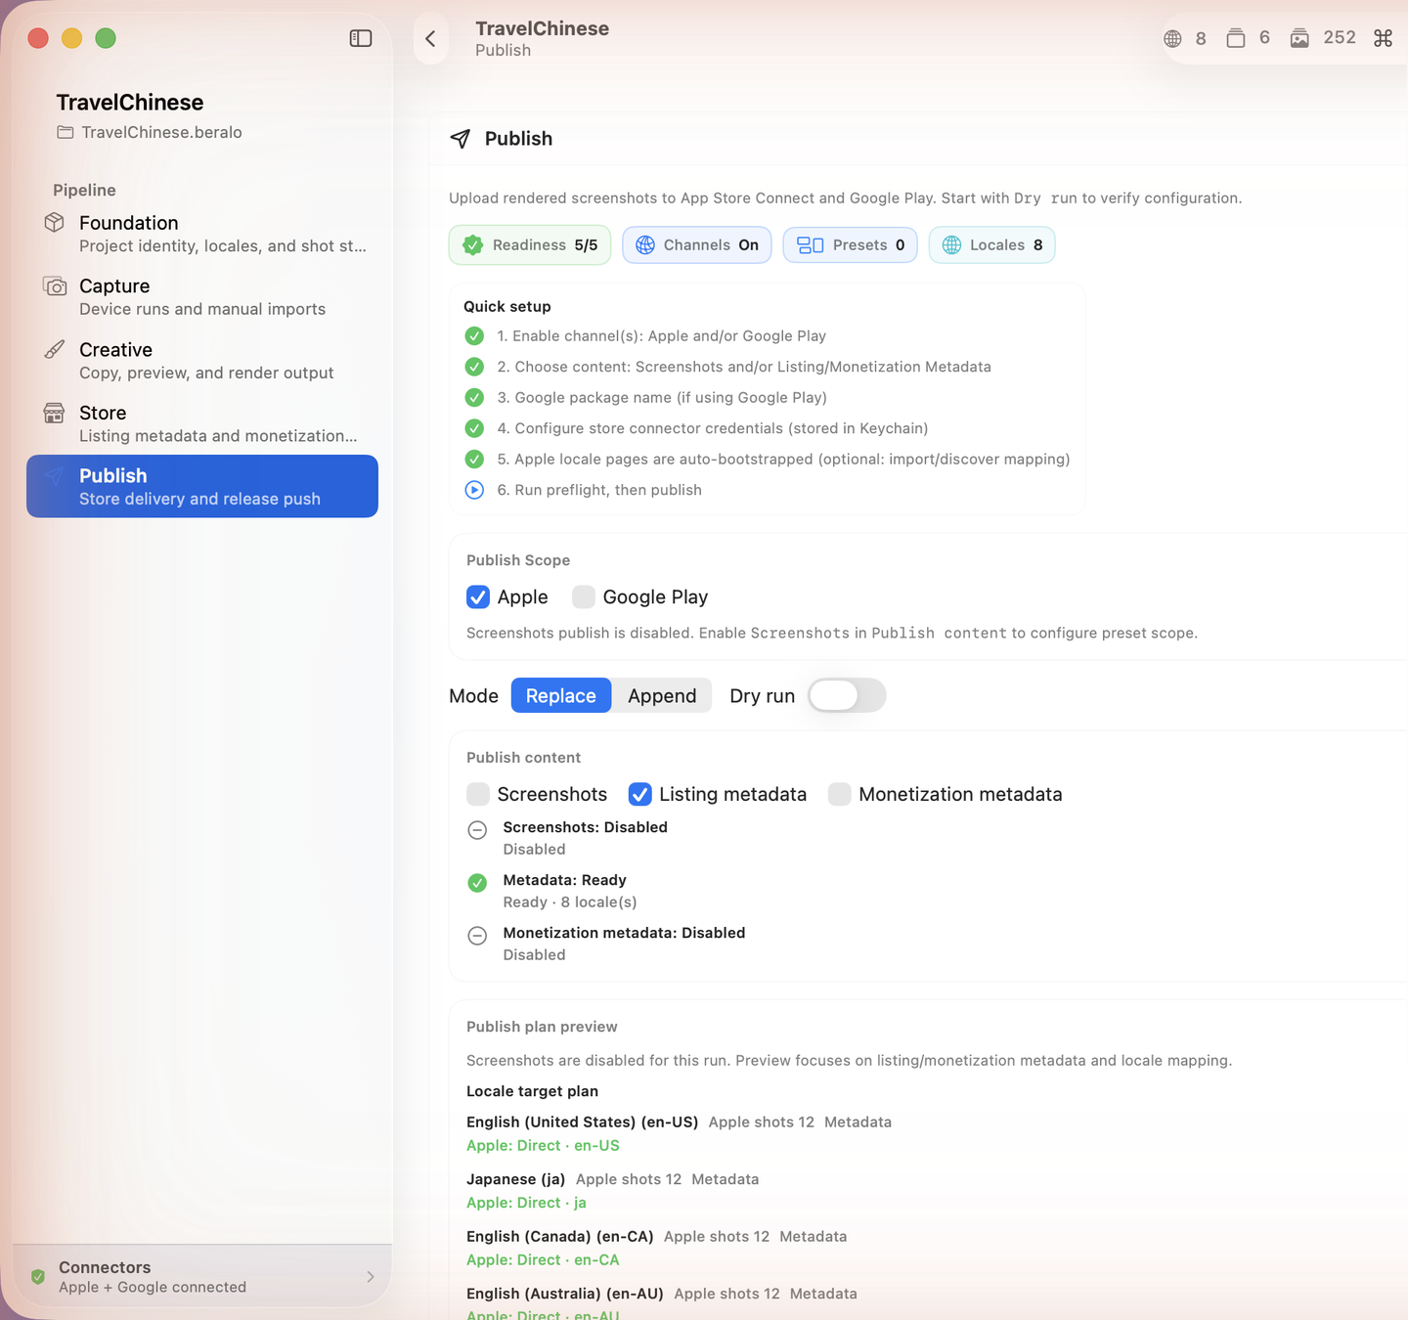Click the Creative brush icon
This screenshot has width=1408, height=1320.
[55, 349]
